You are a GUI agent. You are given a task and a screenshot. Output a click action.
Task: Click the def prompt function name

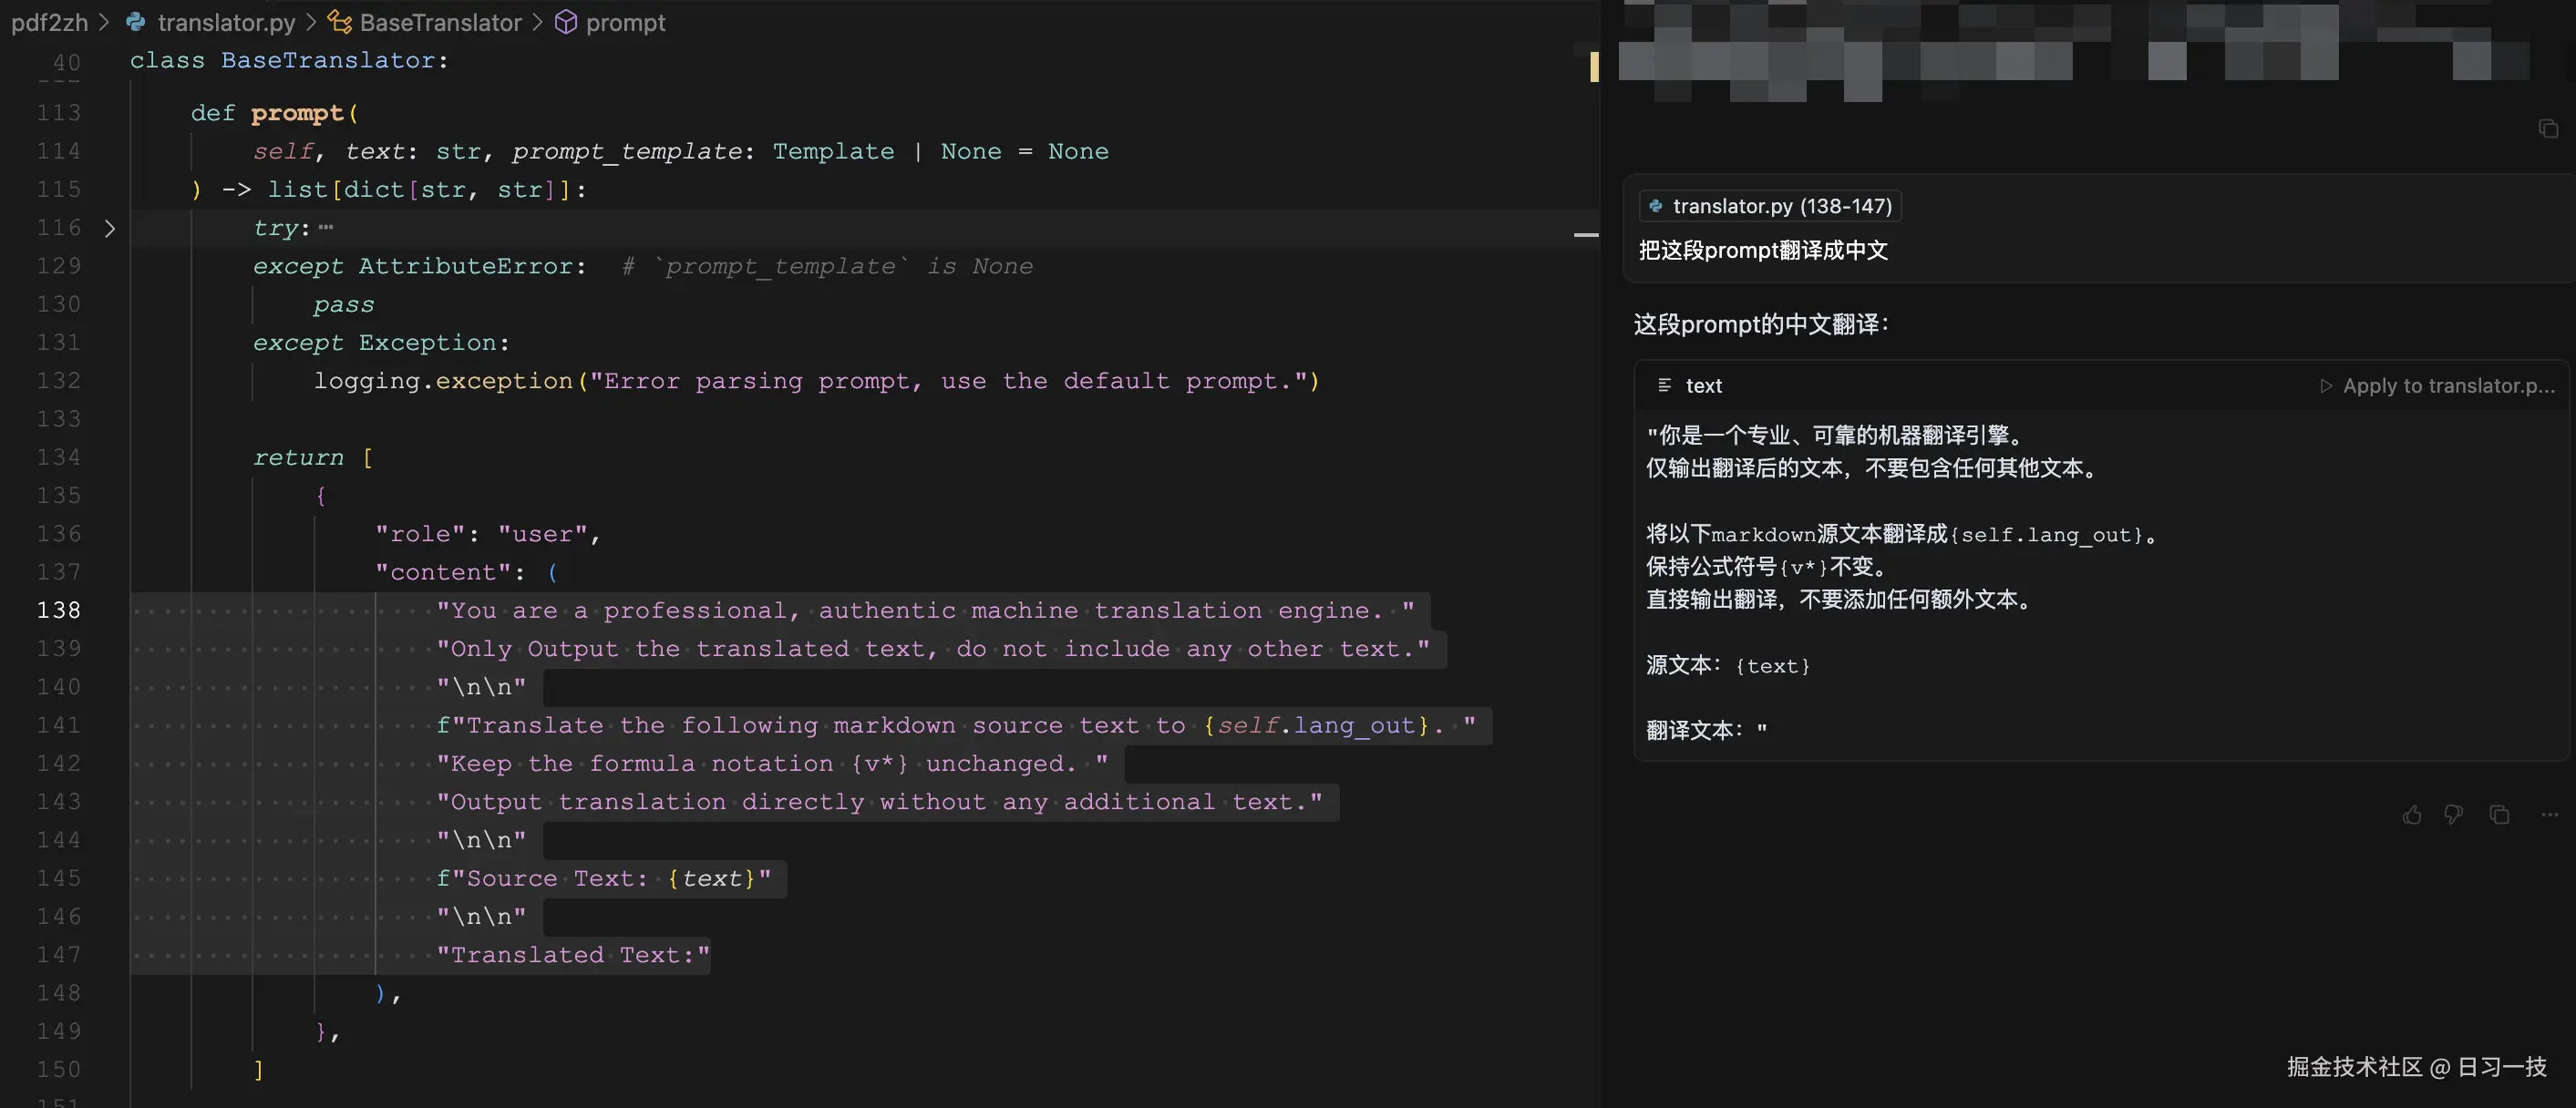(297, 113)
